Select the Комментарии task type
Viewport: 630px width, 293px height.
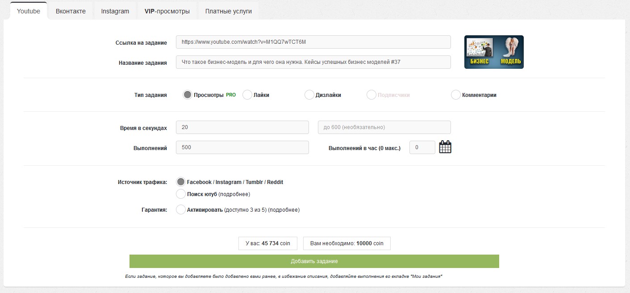[455, 95]
